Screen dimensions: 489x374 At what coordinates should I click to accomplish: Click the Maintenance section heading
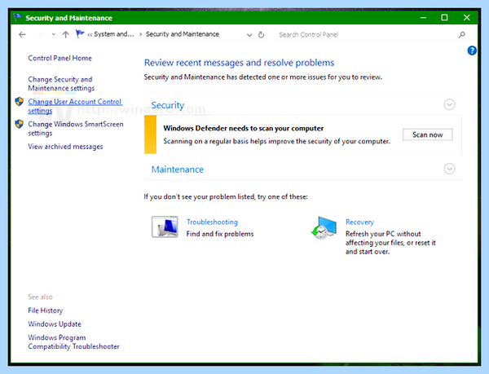coord(178,169)
